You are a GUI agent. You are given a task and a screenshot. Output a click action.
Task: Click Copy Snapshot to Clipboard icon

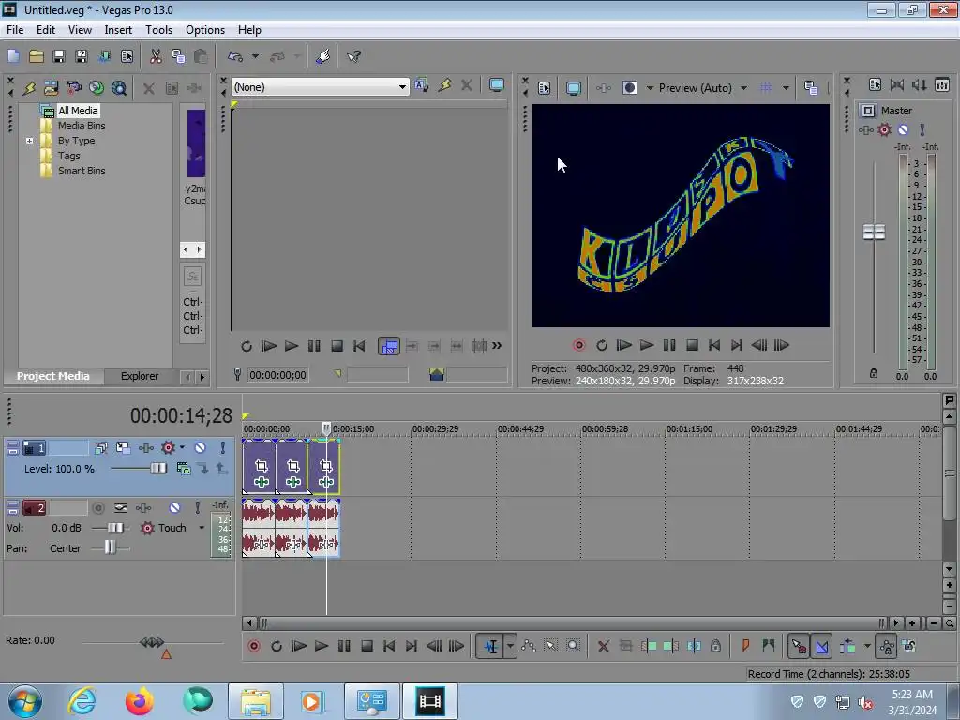811,87
